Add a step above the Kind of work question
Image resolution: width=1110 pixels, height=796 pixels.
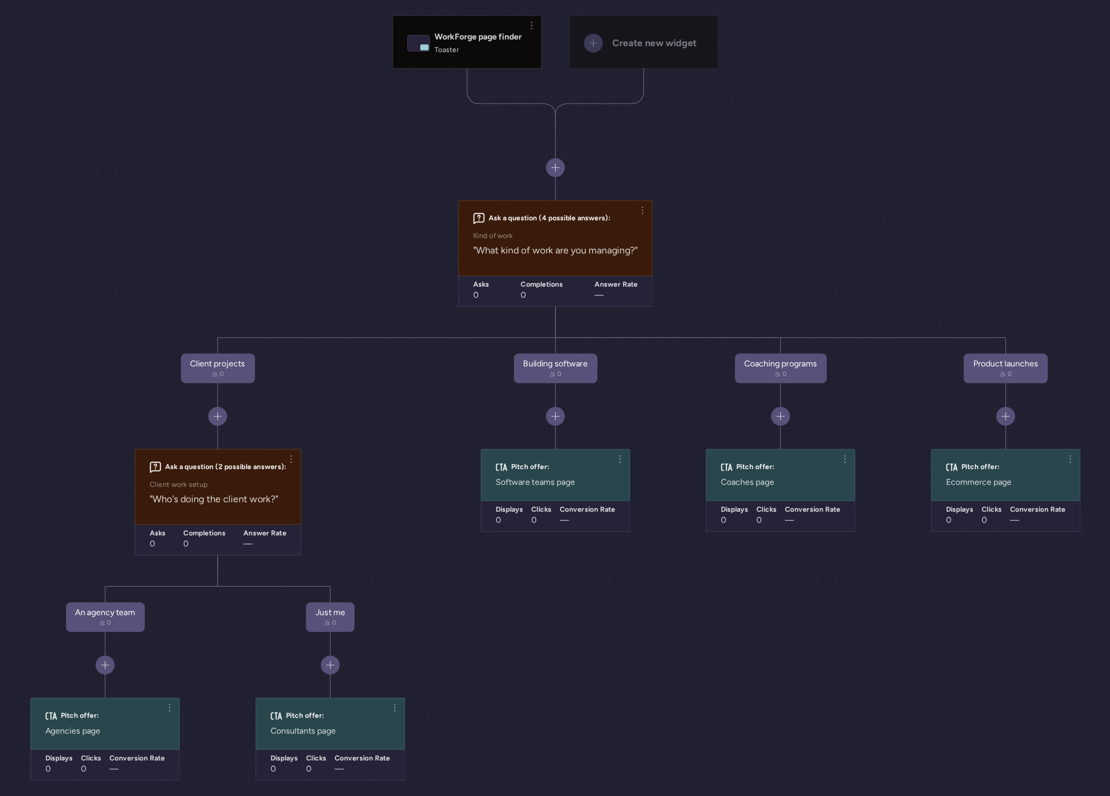(x=555, y=168)
